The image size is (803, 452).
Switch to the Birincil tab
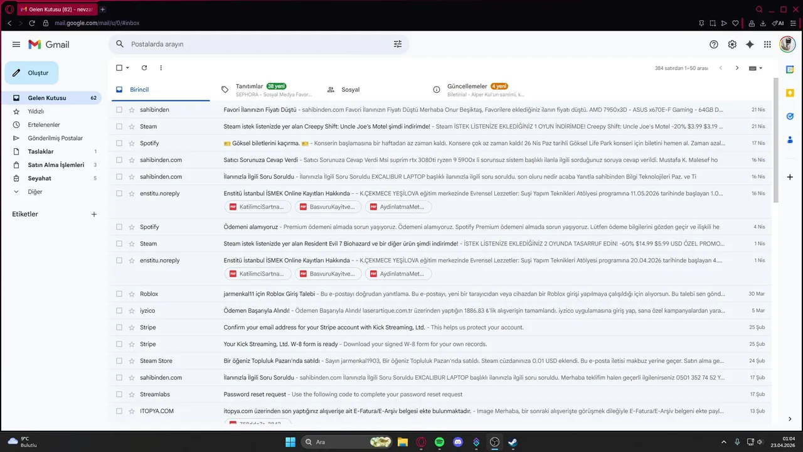[x=161, y=89]
